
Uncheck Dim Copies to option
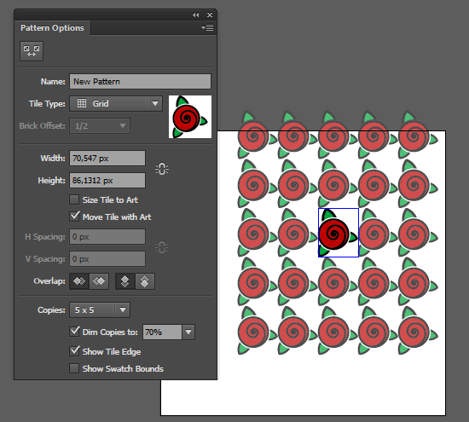pos(74,332)
